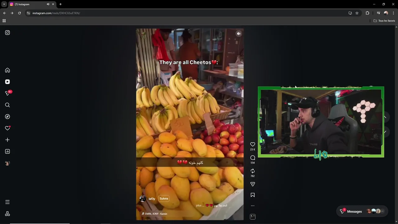
Task: Open Chrome extensions puzzle icon
Action: pyautogui.click(x=368, y=13)
